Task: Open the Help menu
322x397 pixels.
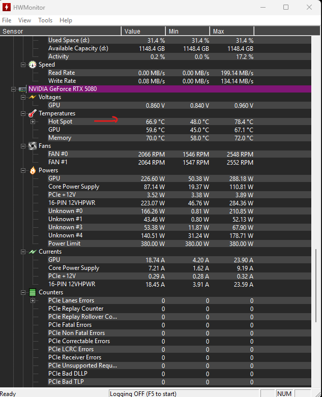Action: [66, 20]
